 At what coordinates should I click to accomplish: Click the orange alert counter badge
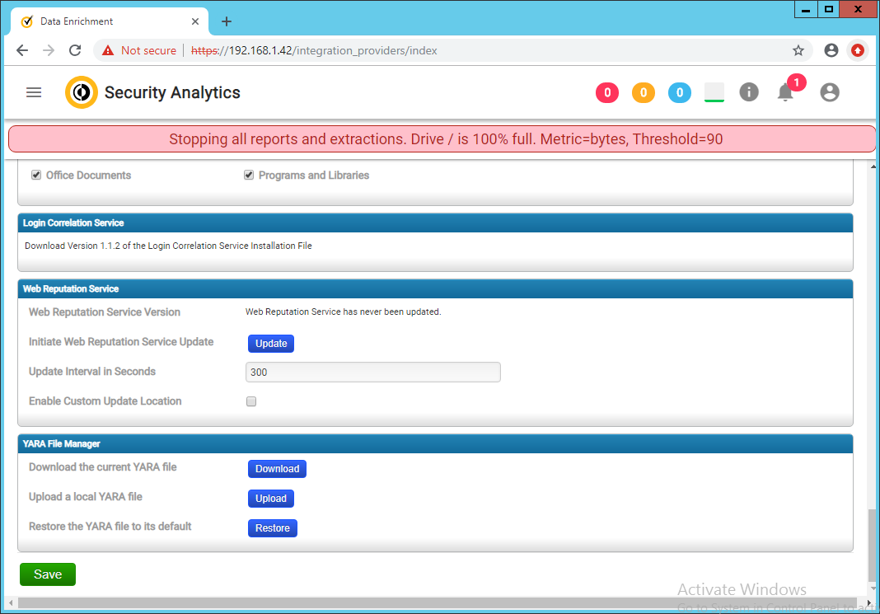(643, 92)
